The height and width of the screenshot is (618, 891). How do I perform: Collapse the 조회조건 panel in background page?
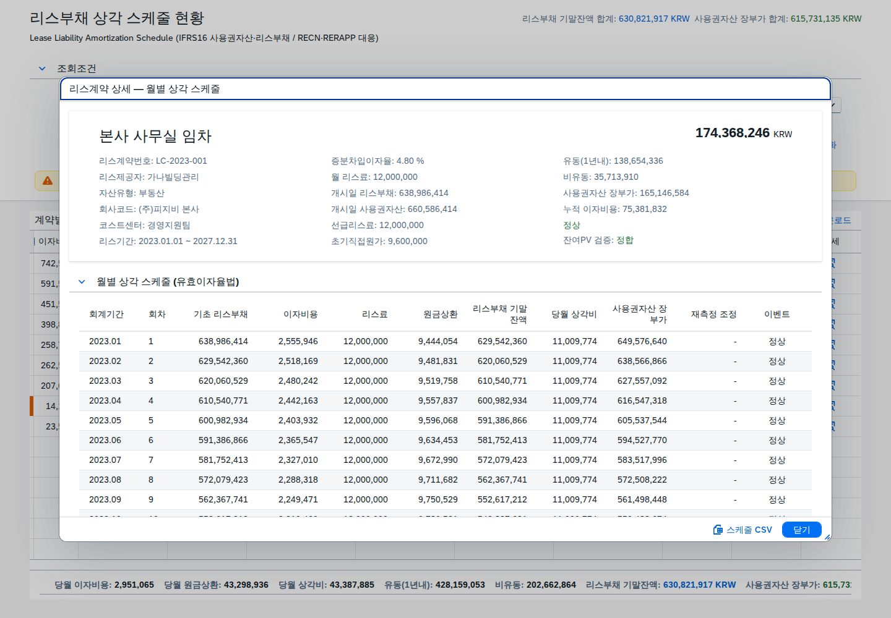(x=42, y=69)
